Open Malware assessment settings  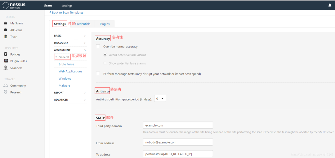click(x=64, y=85)
